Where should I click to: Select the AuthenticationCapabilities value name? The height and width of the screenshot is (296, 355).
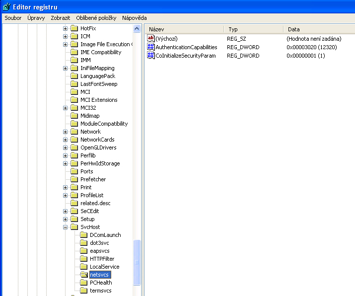[186, 47]
